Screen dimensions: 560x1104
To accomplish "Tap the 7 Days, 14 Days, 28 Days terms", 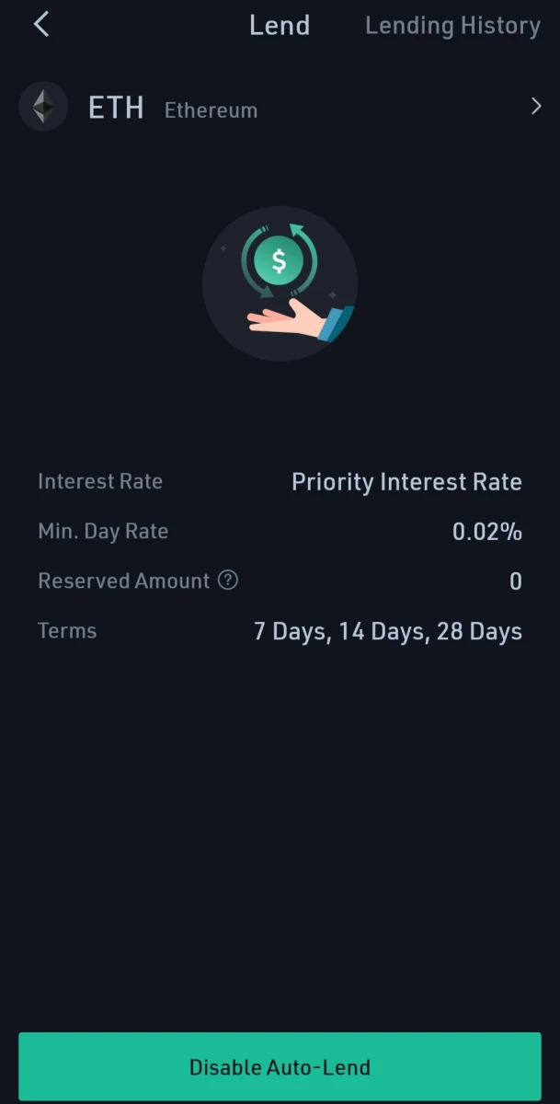I will pyautogui.click(x=388, y=632).
